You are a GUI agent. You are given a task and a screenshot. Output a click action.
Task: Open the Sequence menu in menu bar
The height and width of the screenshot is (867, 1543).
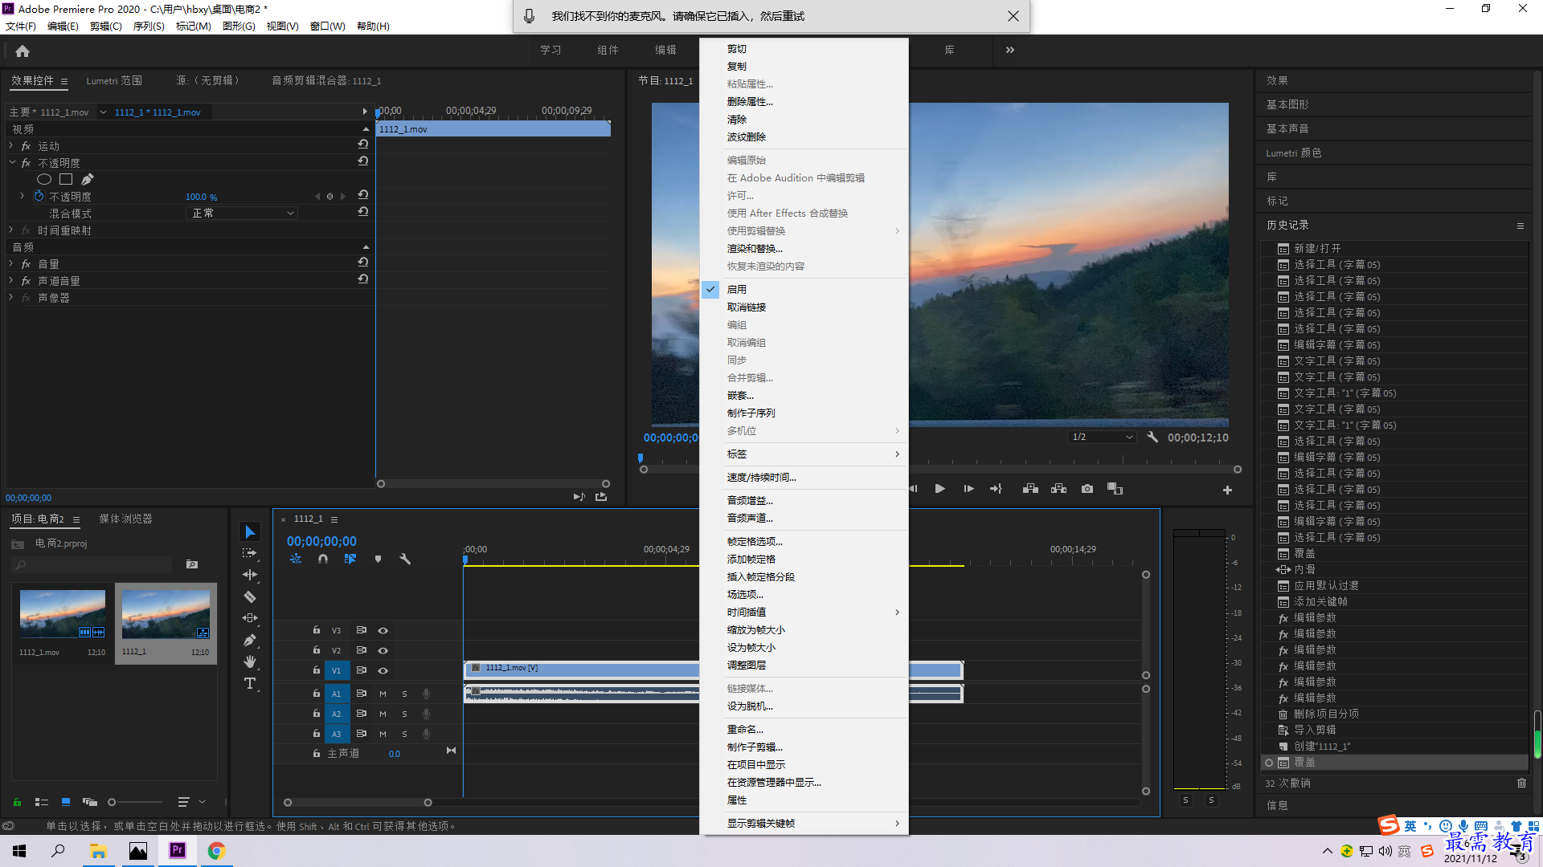(149, 26)
